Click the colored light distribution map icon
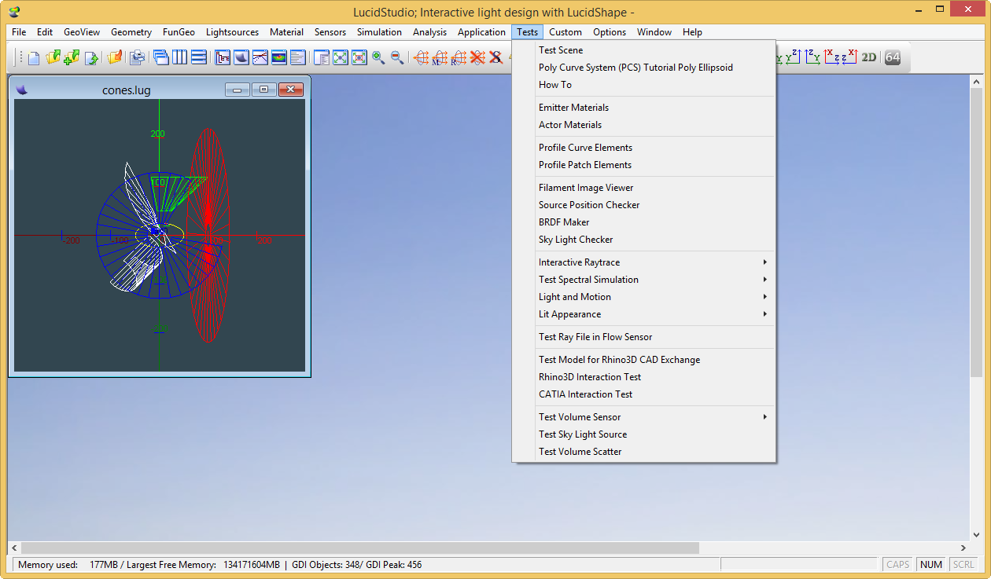991x579 pixels. point(279,57)
